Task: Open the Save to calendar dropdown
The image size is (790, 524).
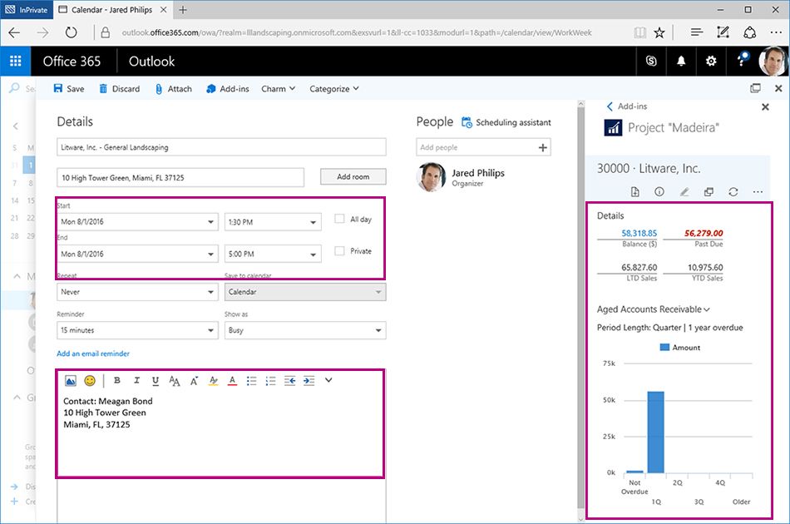Action: click(x=305, y=292)
